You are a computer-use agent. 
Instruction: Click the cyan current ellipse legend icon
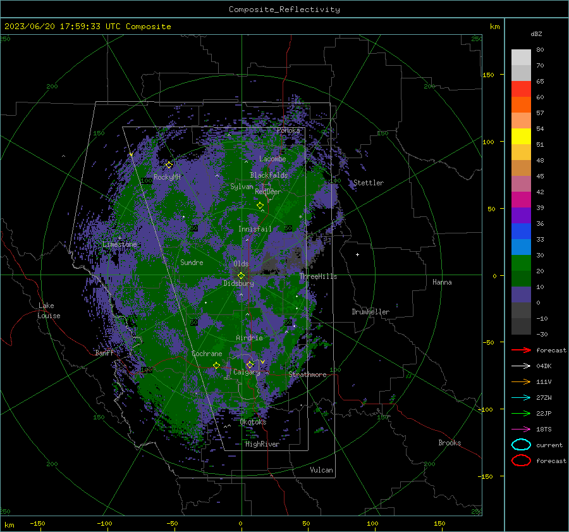coord(521,445)
